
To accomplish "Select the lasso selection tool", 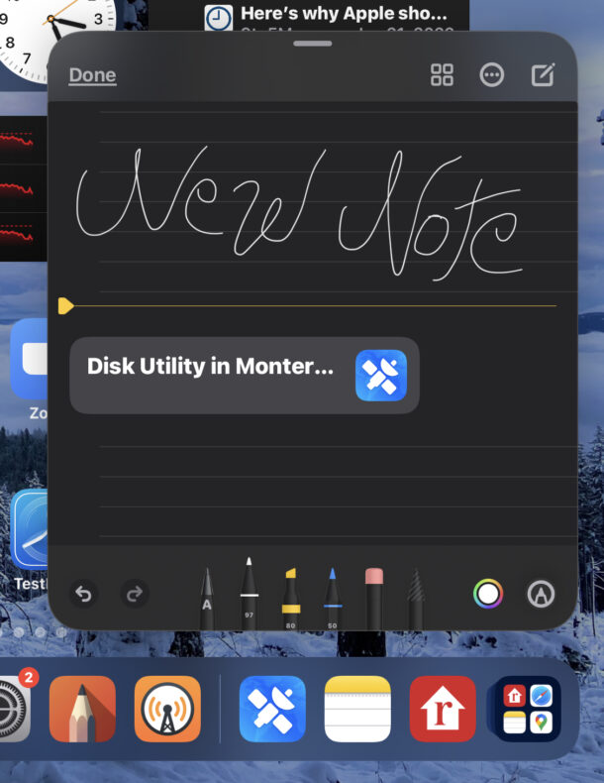I will click(416, 599).
